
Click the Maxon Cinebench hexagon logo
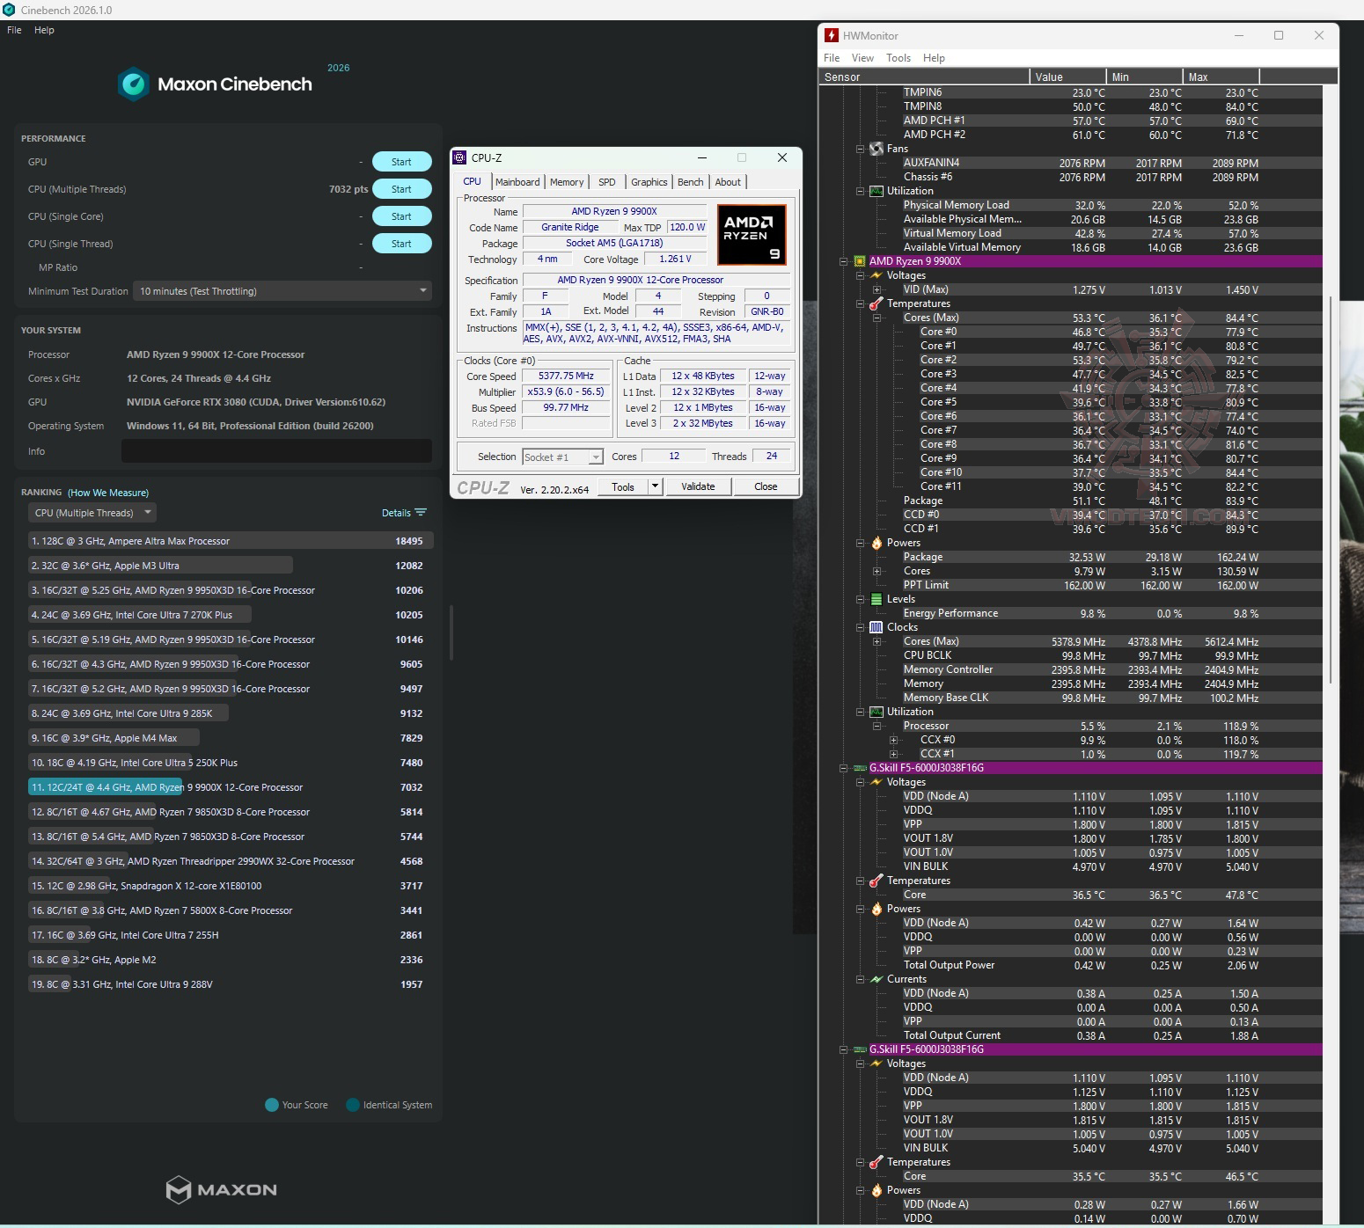(134, 84)
